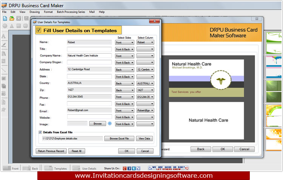Share on Twitter icon
Image resolution: width=283 pixels, height=180 pixels.
(x=134, y=168)
